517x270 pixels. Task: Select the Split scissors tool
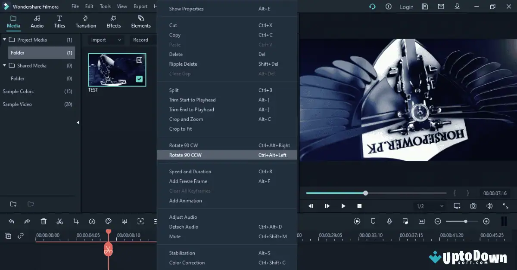pos(59,221)
